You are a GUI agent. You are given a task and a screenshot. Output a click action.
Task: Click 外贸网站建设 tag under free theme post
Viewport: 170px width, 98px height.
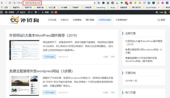point(49,92)
